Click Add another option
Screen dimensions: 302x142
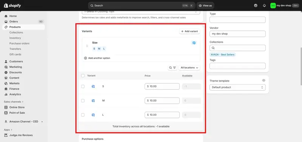97,58
